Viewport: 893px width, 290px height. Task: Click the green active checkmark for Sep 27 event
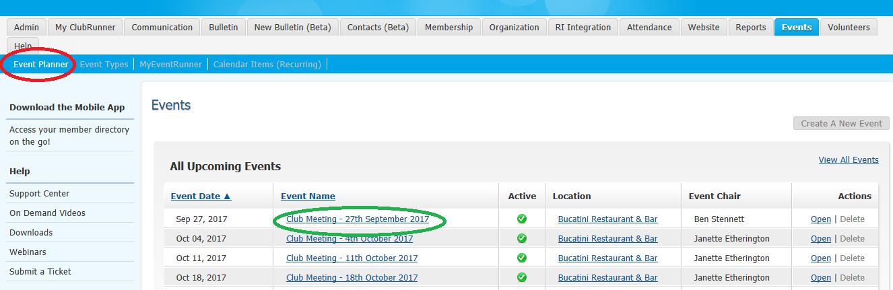pos(521,219)
